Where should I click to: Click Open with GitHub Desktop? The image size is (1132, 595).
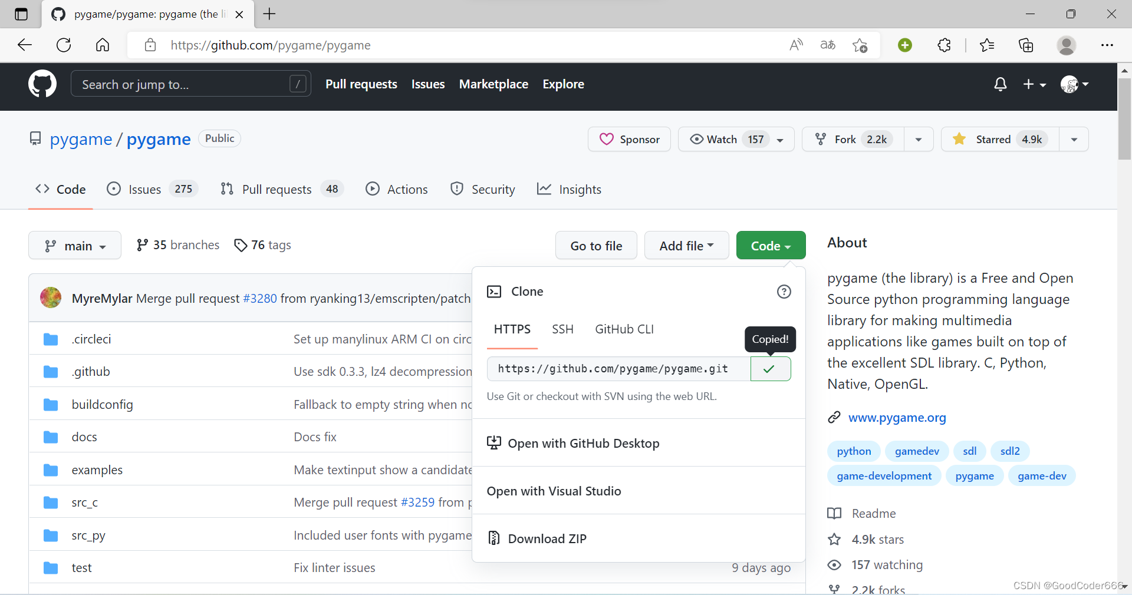[x=639, y=443]
